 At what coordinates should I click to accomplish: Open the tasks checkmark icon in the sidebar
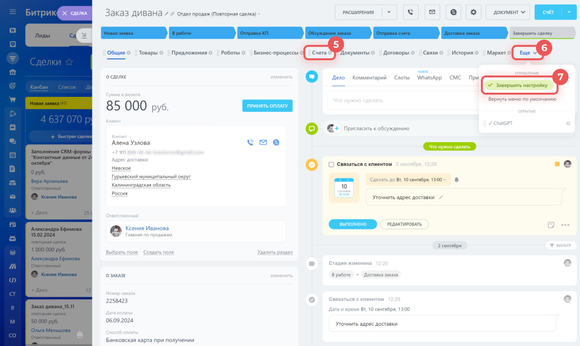13,44
